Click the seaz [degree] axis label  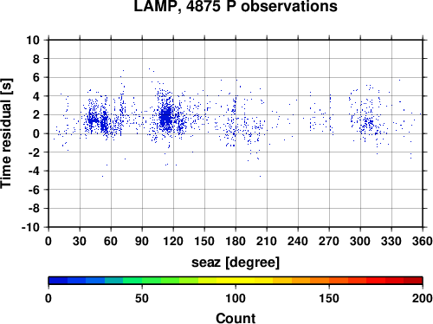pyautogui.click(x=236, y=262)
